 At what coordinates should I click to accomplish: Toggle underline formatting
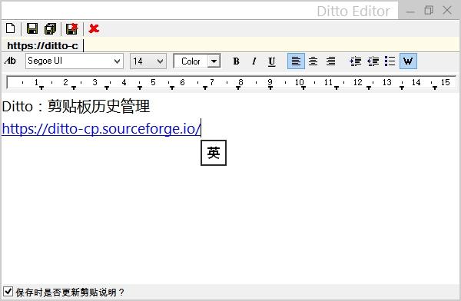coord(272,61)
